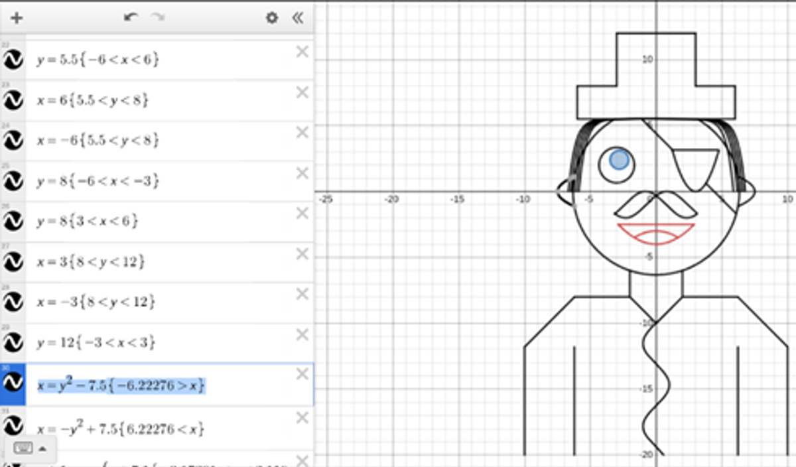Remove the y=8 {3<x<6} expression

[x=302, y=213]
